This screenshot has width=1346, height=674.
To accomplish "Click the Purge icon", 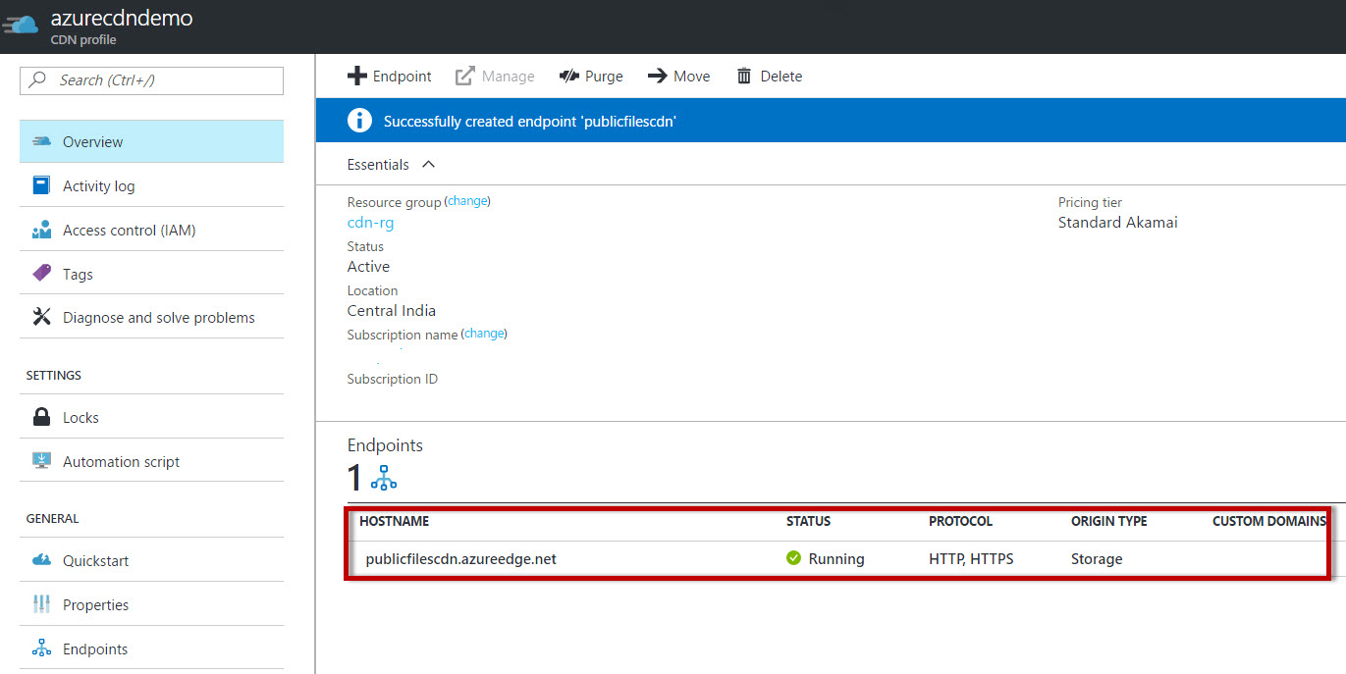I will [x=568, y=76].
